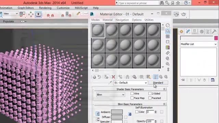Click the pink object color swatch
Screen dimensions: 219x123
pos(216,38)
